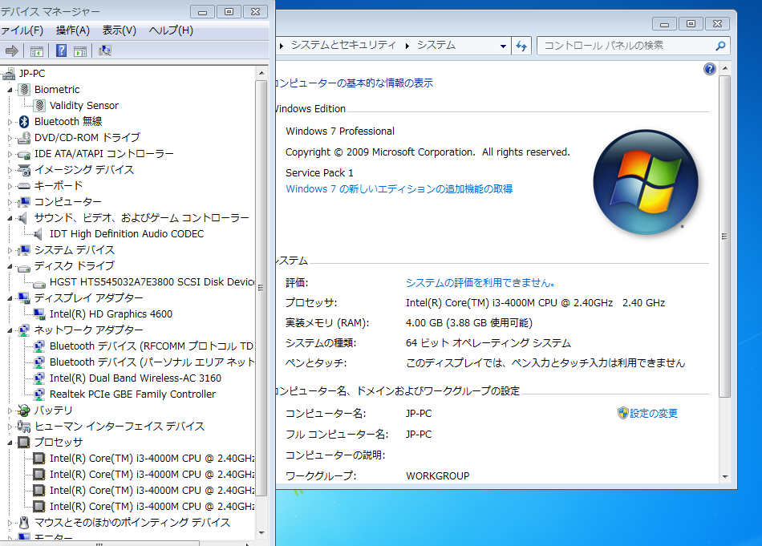Viewport: 762px width, 546px height.
Task: Click the refresh button beside the address bar
Action: (x=521, y=46)
